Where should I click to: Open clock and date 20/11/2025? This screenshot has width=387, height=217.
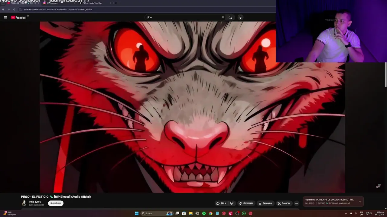click(x=379, y=213)
